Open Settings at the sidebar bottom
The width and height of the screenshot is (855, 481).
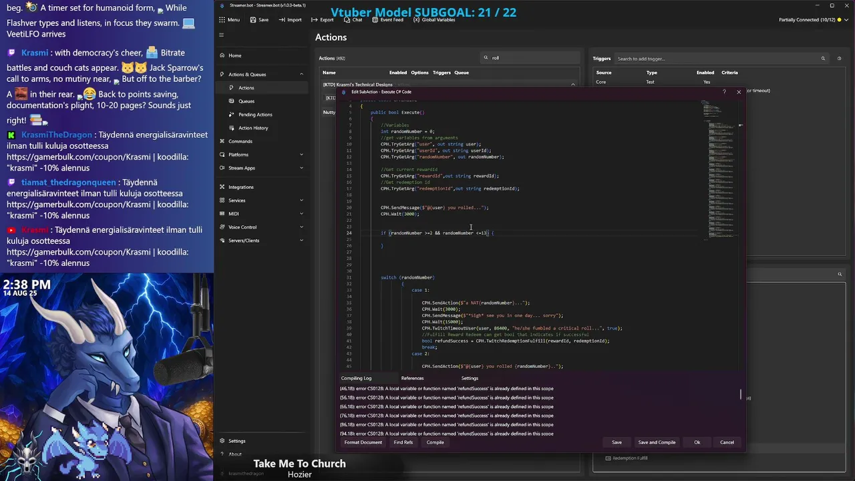point(236,441)
